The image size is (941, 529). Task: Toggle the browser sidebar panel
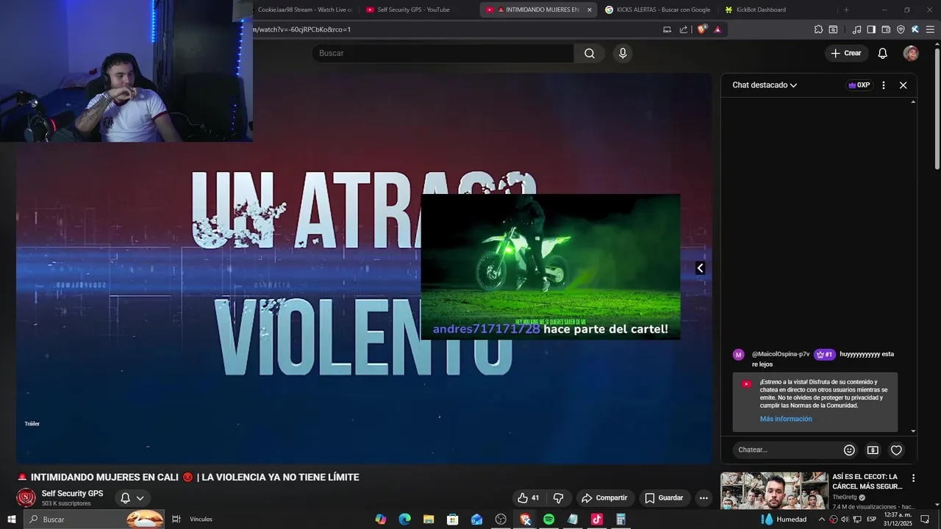point(871,29)
